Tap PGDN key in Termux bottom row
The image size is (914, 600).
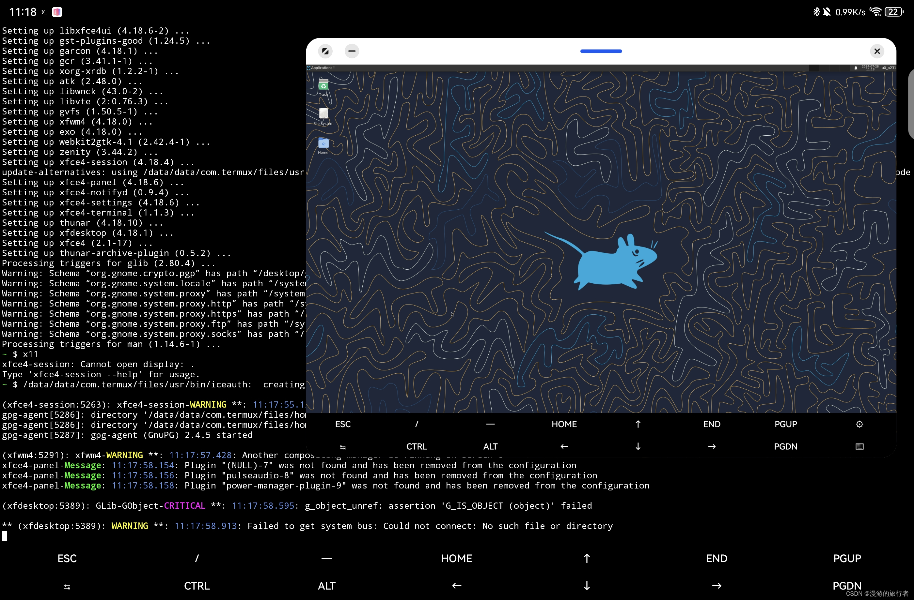pos(847,586)
